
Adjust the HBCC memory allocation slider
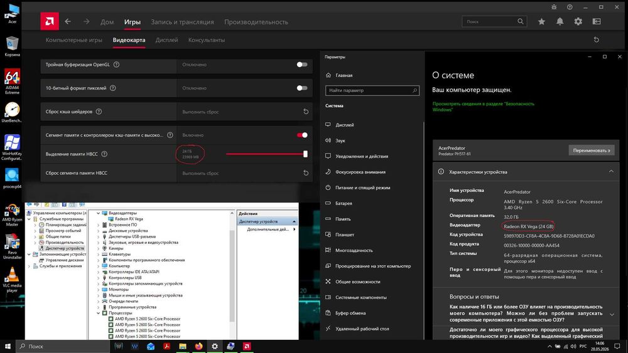point(306,154)
